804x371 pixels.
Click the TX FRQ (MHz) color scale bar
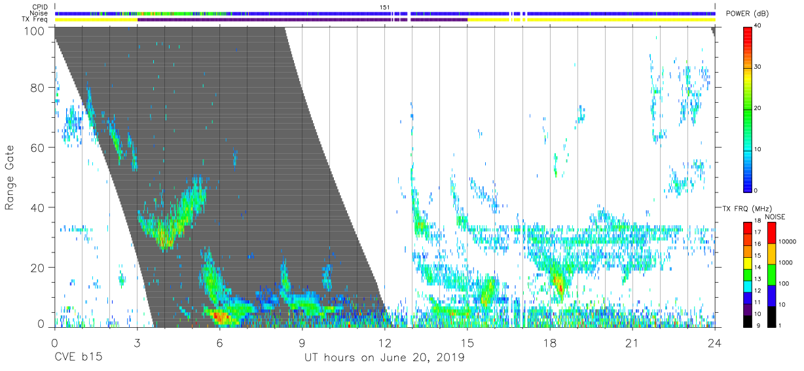(748, 274)
